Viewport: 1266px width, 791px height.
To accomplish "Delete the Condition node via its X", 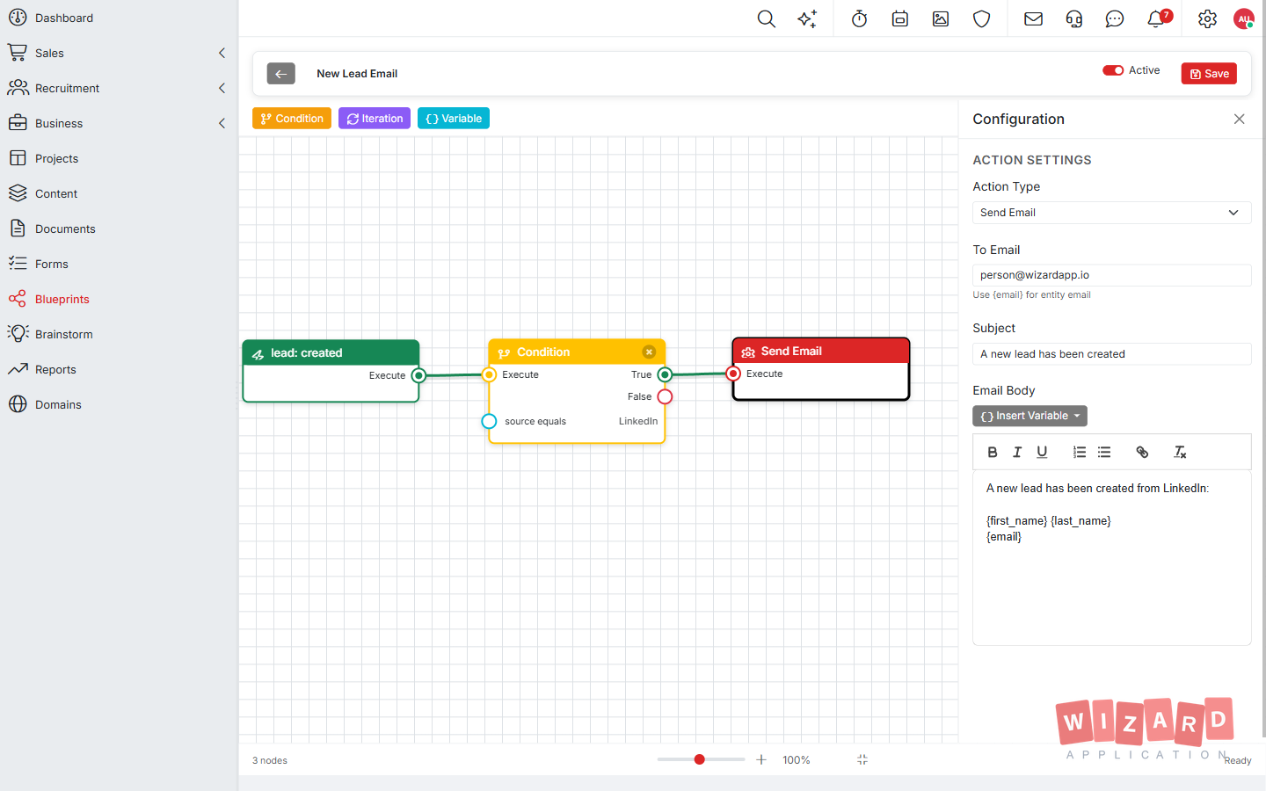I will coord(649,352).
